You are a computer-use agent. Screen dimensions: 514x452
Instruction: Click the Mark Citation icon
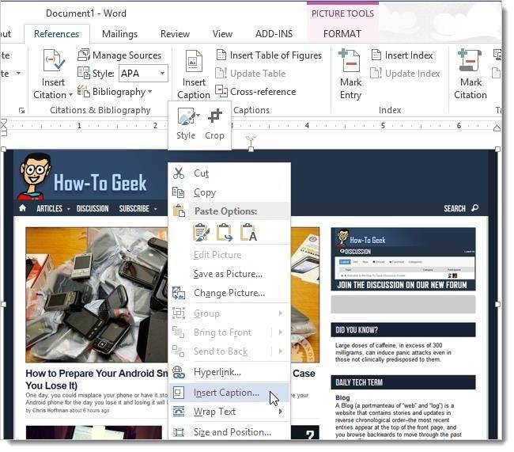(470, 61)
